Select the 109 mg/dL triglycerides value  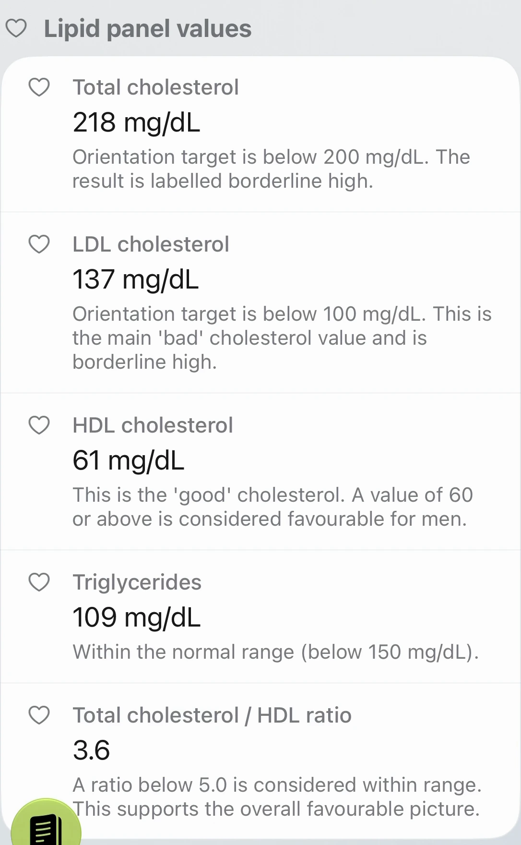click(x=137, y=617)
